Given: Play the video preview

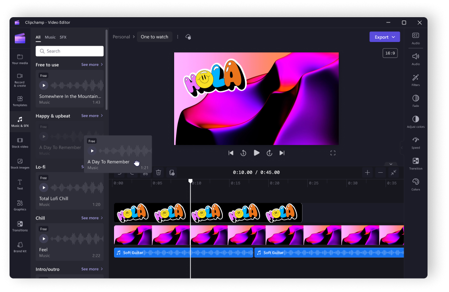Looking at the screenshot, I should pyautogui.click(x=257, y=153).
